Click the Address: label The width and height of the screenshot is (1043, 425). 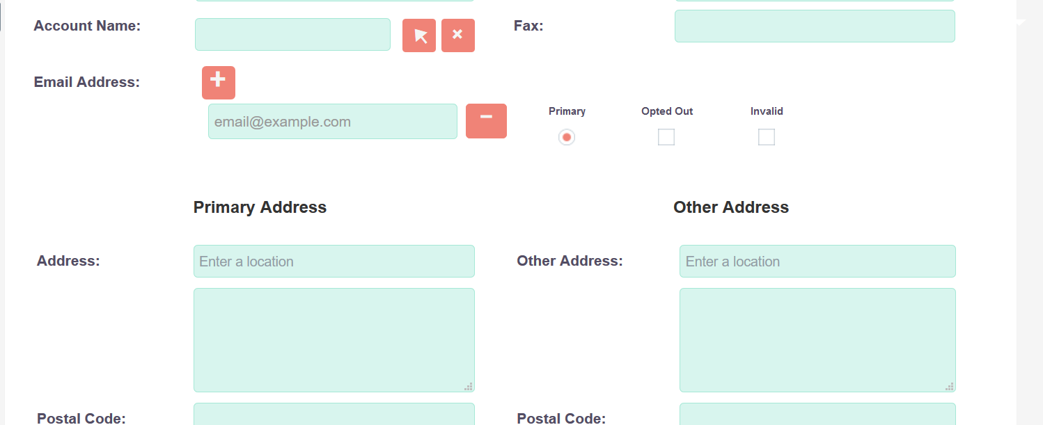point(68,261)
